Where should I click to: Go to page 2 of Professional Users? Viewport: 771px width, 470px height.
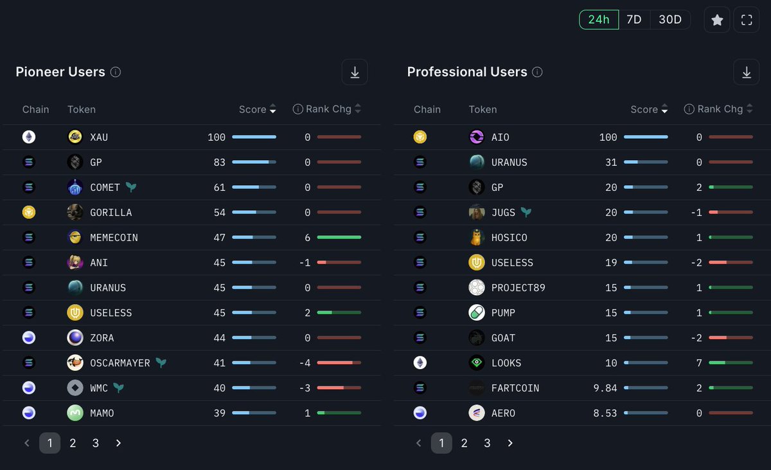pyautogui.click(x=465, y=443)
